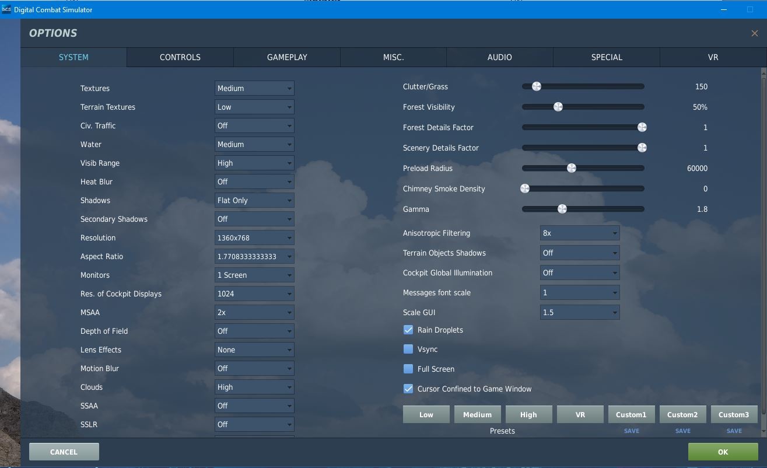Open the Messages font scale dropdown

tap(580, 292)
